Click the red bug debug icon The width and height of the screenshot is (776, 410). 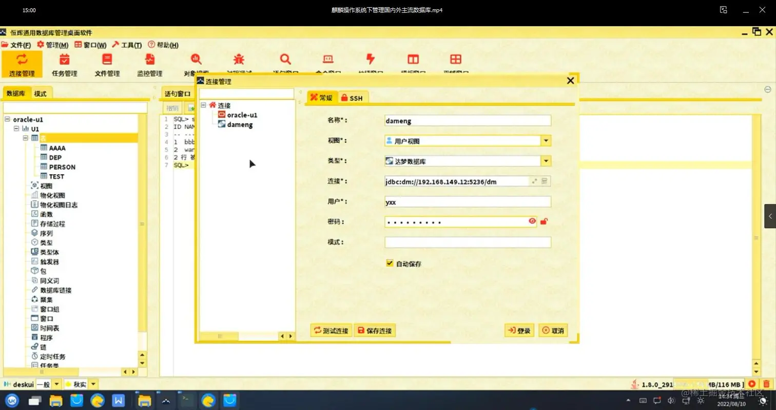(239, 59)
